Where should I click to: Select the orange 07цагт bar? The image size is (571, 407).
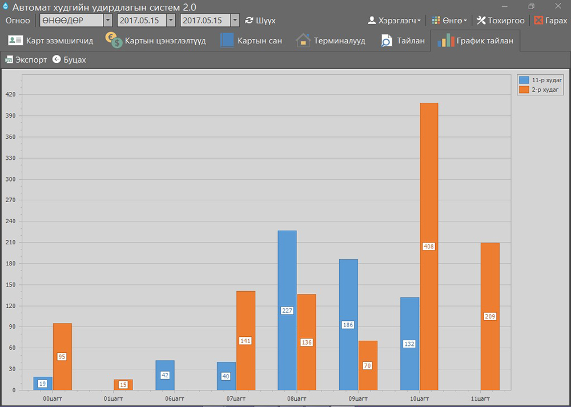click(246, 340)
